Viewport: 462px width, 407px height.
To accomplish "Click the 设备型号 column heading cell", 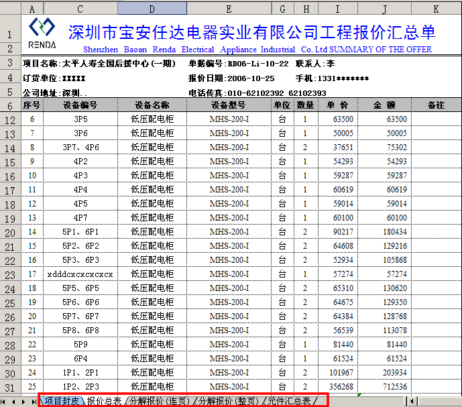I will [x=229, y=105].
